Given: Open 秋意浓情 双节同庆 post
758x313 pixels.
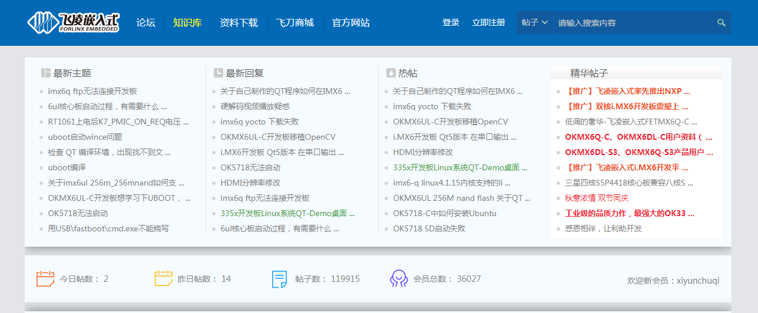Looking at the screenshot, I should pos(597,198).
